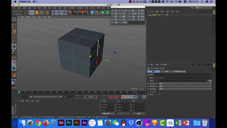Toggle the Z axis lock
Screen dimensions: 227x128
64,13
